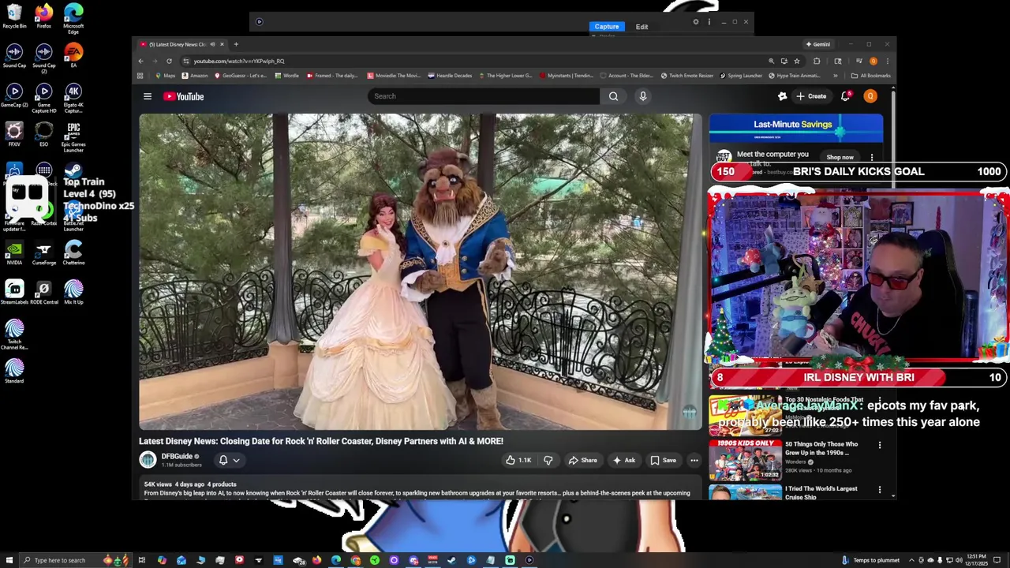Expand the hidden bookmarks overflow chevron
Image resolution: width=1010 pixels, height=568 pixels.
click(x=835, y=76)
